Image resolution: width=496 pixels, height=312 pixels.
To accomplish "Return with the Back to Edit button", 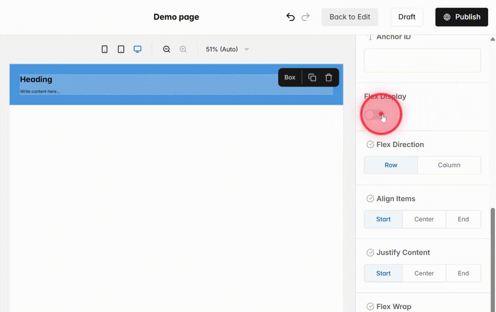I will (x=350, y=17).
